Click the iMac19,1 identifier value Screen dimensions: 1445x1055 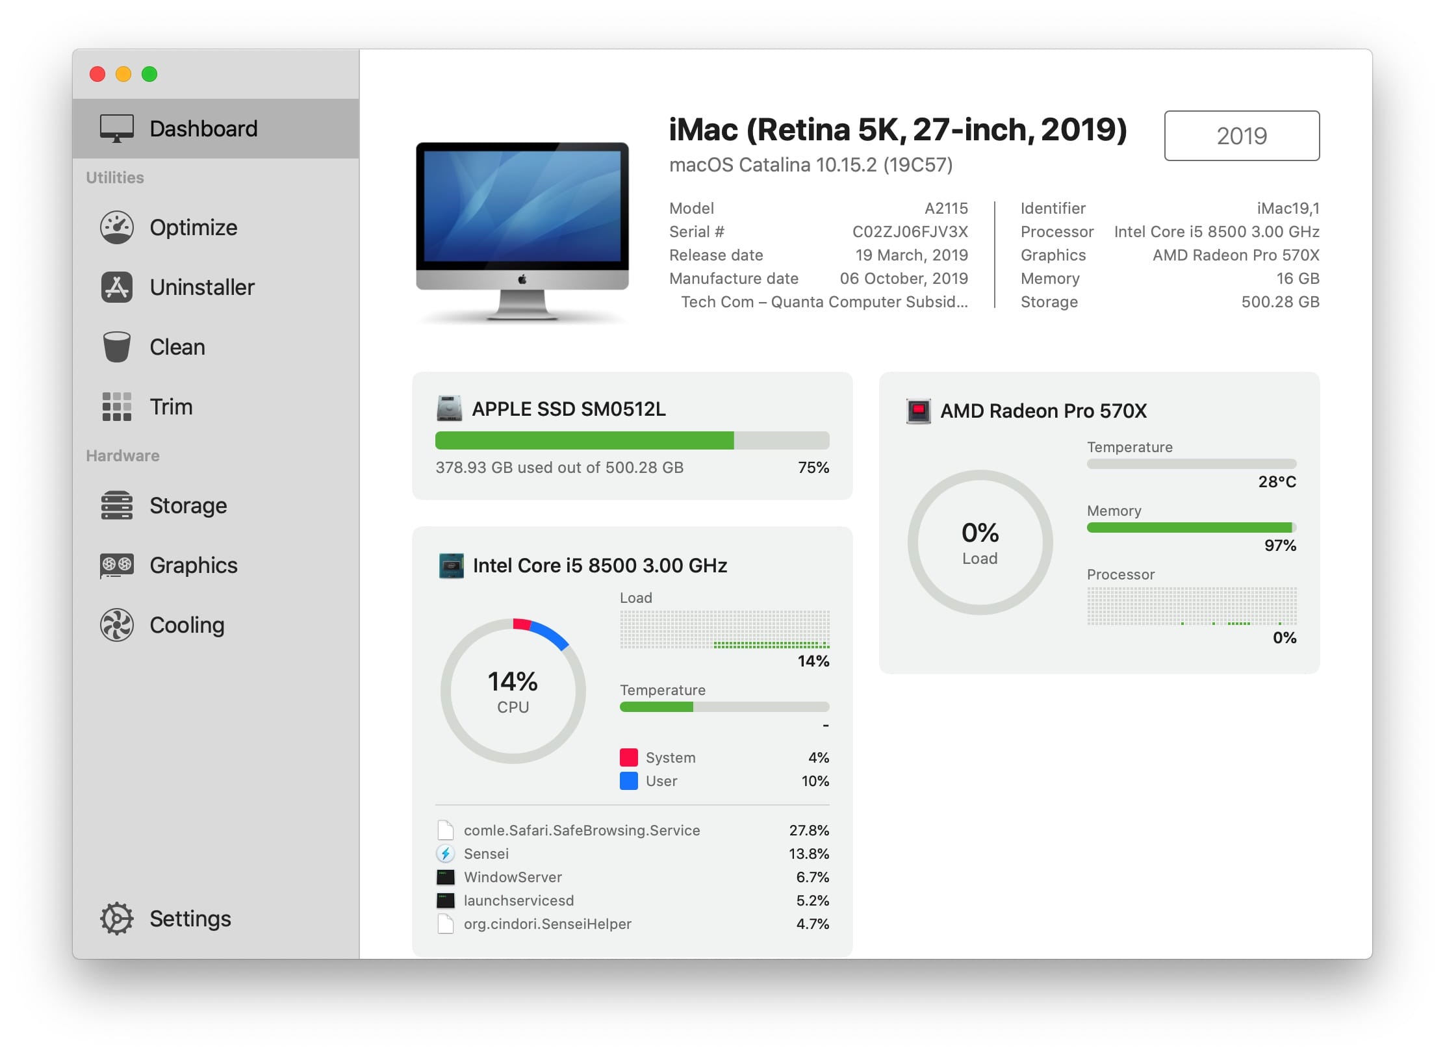pyautogui.click(x=1288, y=209)
